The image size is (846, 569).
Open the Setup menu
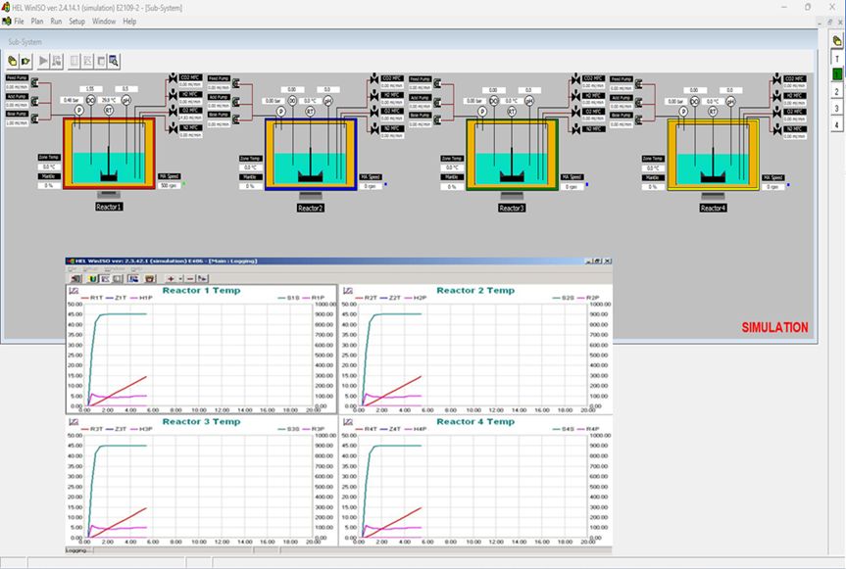(x=76, y=21)
